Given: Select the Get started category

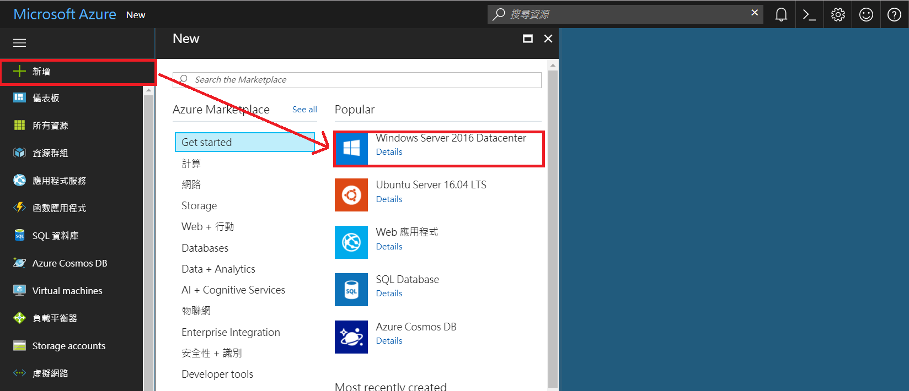Looking at the screenshot, I should pos(245,142).
